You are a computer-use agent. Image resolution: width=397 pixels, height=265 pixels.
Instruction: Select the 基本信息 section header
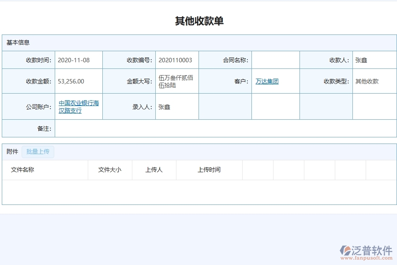click(x=18, y=42)
